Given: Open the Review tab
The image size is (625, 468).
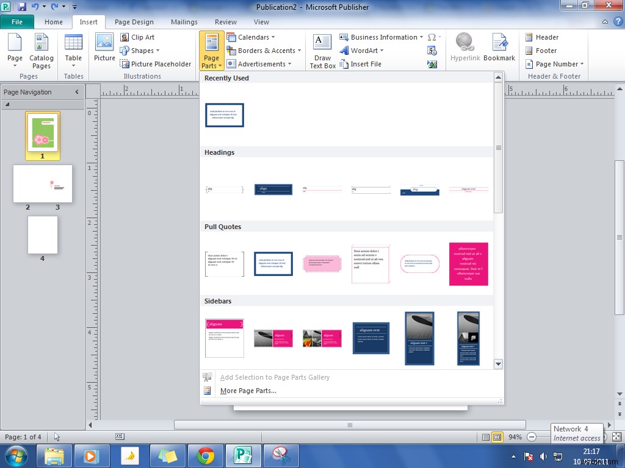Looking at the screenshot, I should coord(225,21).
